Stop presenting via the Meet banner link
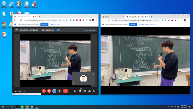The height and width of the screenshot is (109, 193). point(90,30)
